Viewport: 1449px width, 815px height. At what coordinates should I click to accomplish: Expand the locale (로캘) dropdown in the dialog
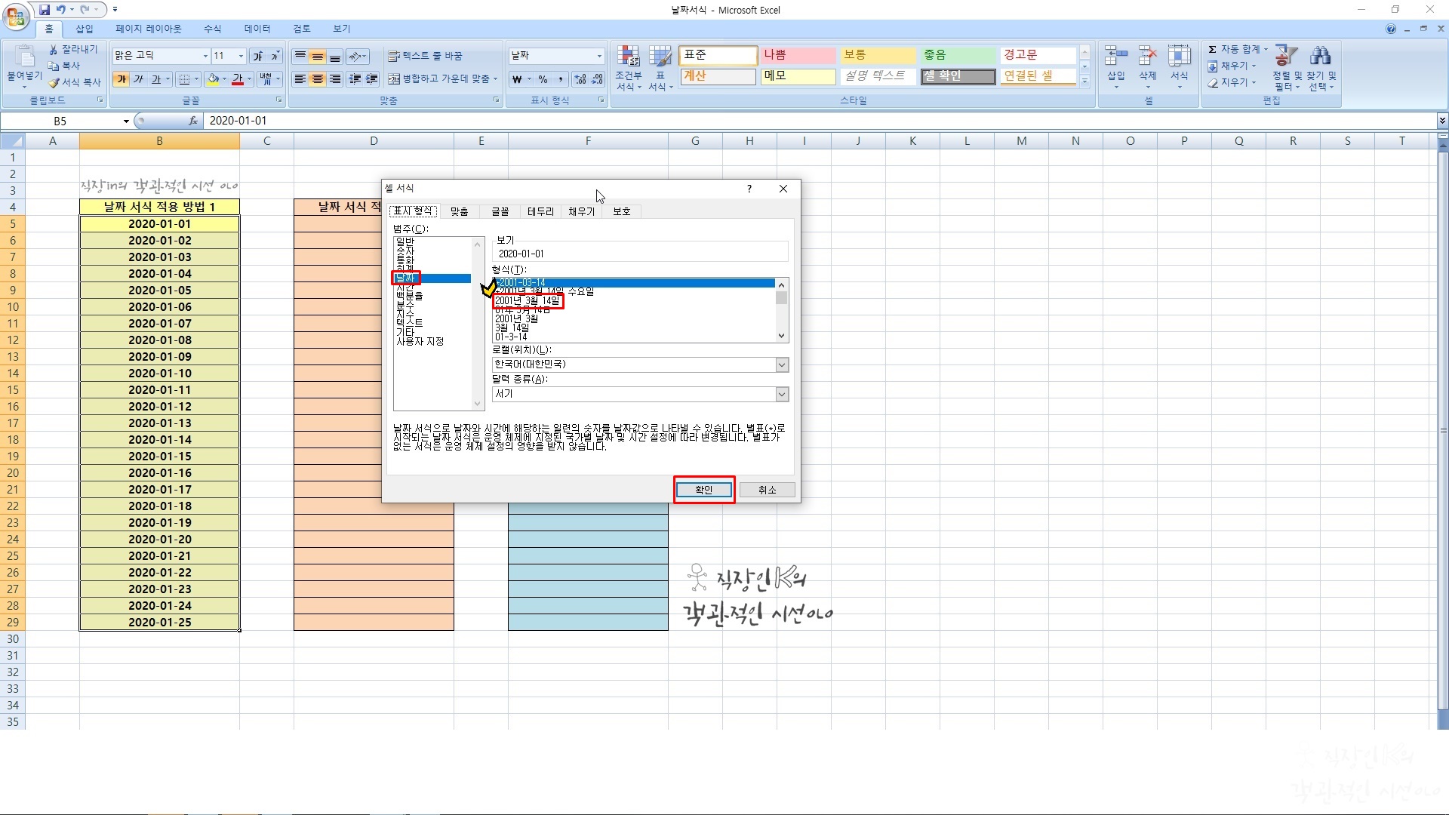pos(782,365)
